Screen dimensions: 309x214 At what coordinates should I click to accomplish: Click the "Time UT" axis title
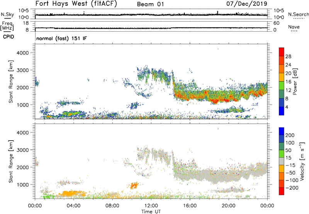tap(151, 212)
